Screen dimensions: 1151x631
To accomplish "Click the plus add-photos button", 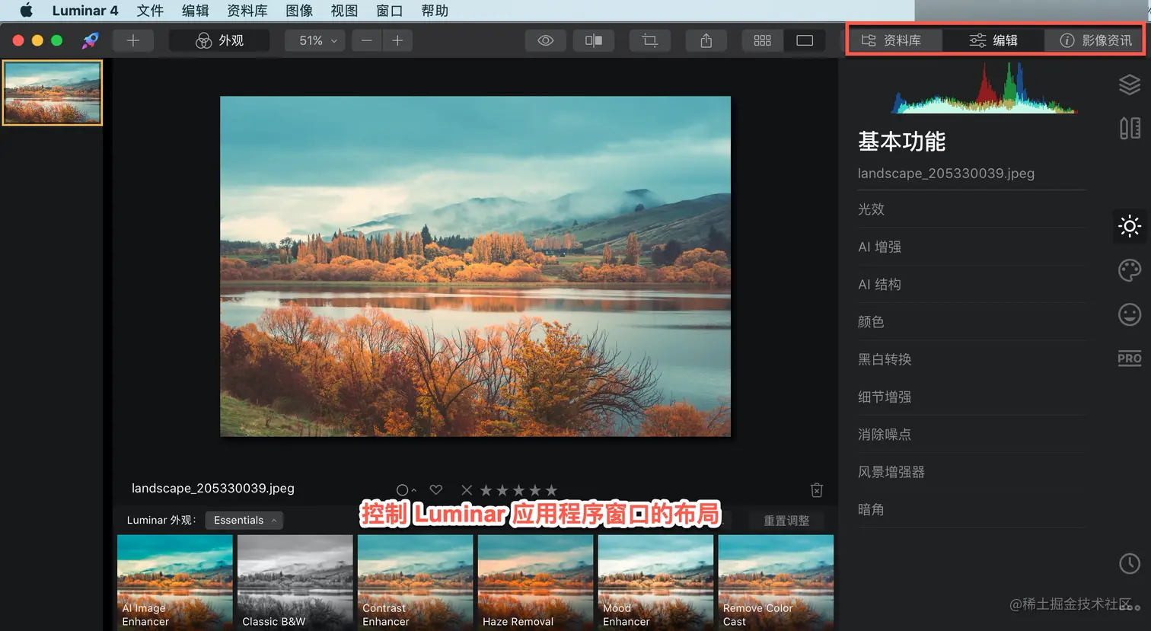I will (133, 40).
